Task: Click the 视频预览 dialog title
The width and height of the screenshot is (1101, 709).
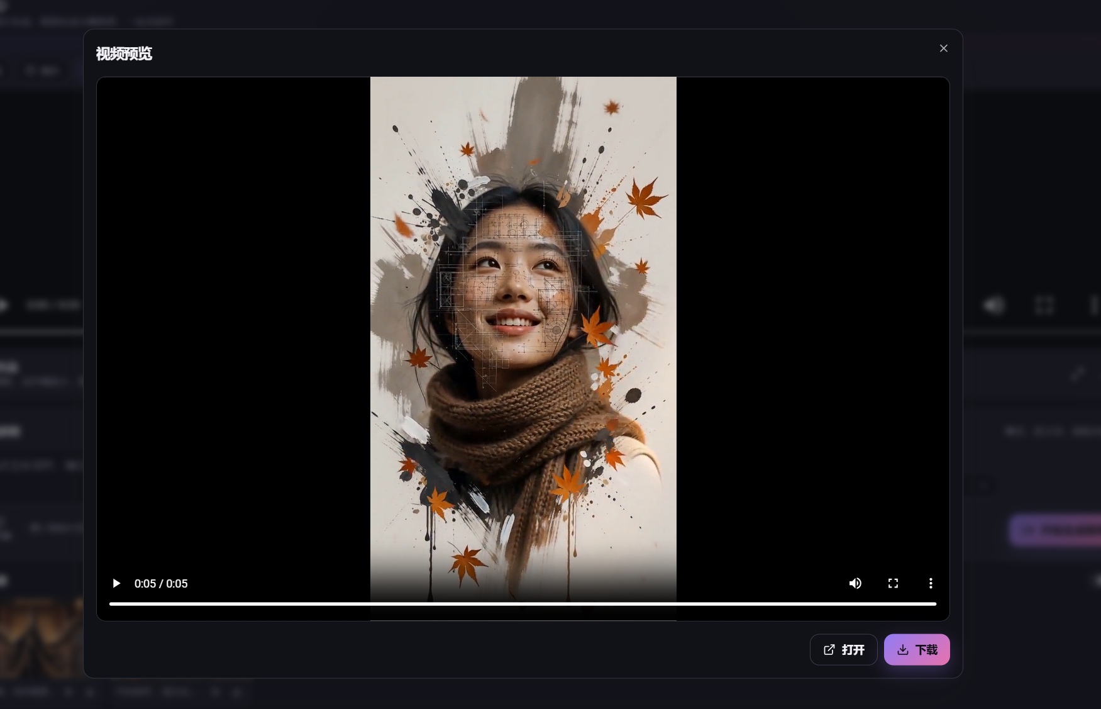Action: (x=124, y=53)
